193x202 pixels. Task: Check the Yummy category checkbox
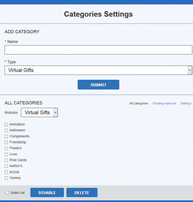coord(6,178)
